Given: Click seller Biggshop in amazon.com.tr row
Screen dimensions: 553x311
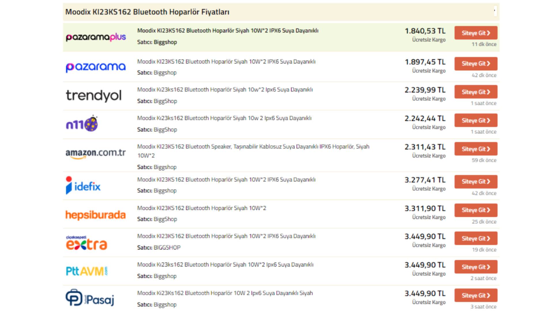Looking at the screenshot, I should 165,167.
